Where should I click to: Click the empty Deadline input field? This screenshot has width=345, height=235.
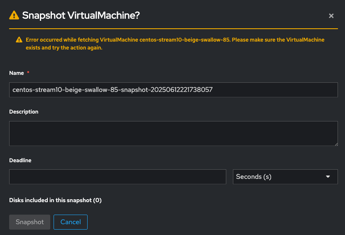click(x=117, y=177)
